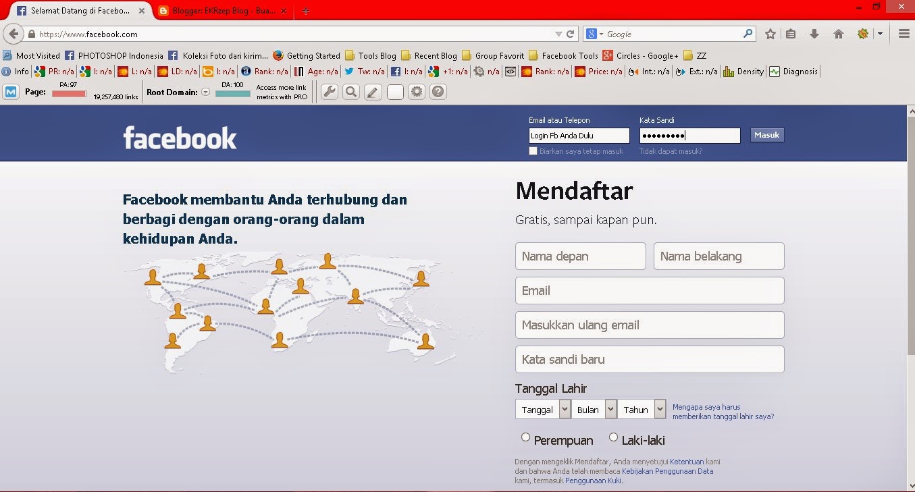Viewport: 915px width, 492px height.
Task: Open the Bulan month dropdown
Action: pyautogui.click(x=594, y=409)
